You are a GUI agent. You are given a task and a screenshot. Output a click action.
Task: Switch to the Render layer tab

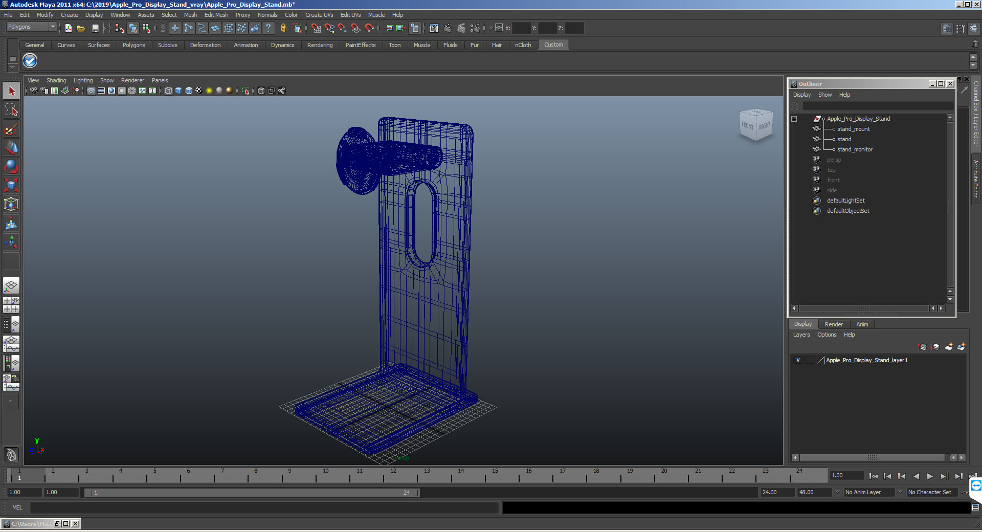[834, 324]
